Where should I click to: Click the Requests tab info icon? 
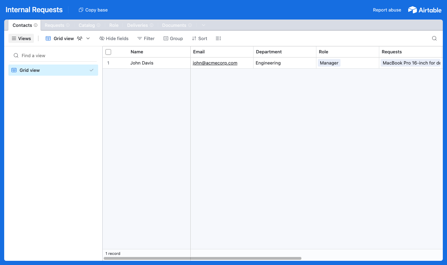[68, 25]
